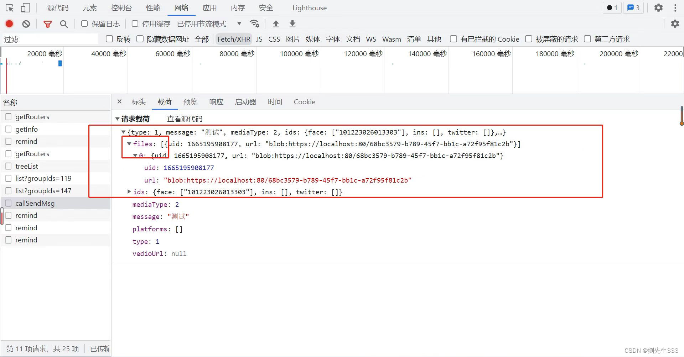Collapse the files array node
The image size is (684, 357).
(x=129, y=144)
